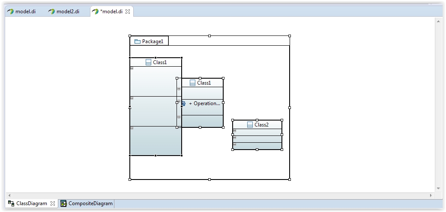446x212 pixels.
Task: Collapse the operations compartment of large Class1
Action: click(x=132, y=98)
